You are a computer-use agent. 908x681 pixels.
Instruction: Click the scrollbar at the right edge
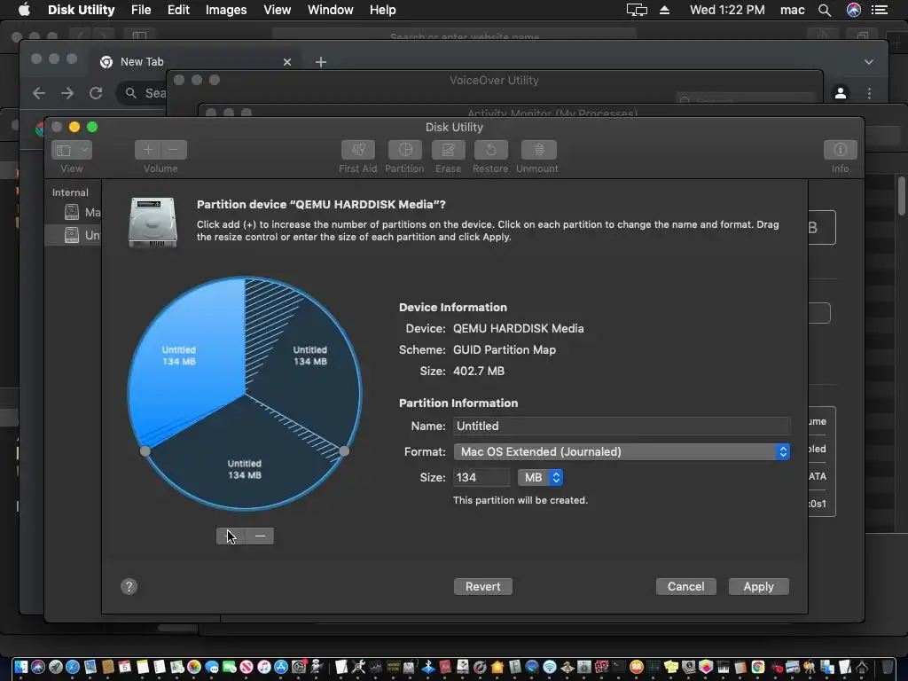[901, 196]
